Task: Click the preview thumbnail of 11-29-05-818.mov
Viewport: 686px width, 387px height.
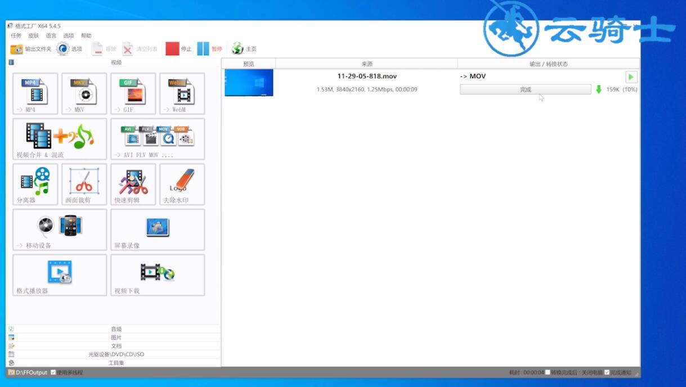Action: click(x=249, y=83)
